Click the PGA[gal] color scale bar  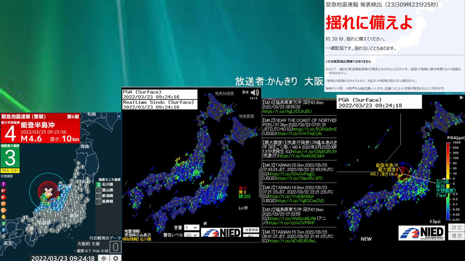click(448, 181)
